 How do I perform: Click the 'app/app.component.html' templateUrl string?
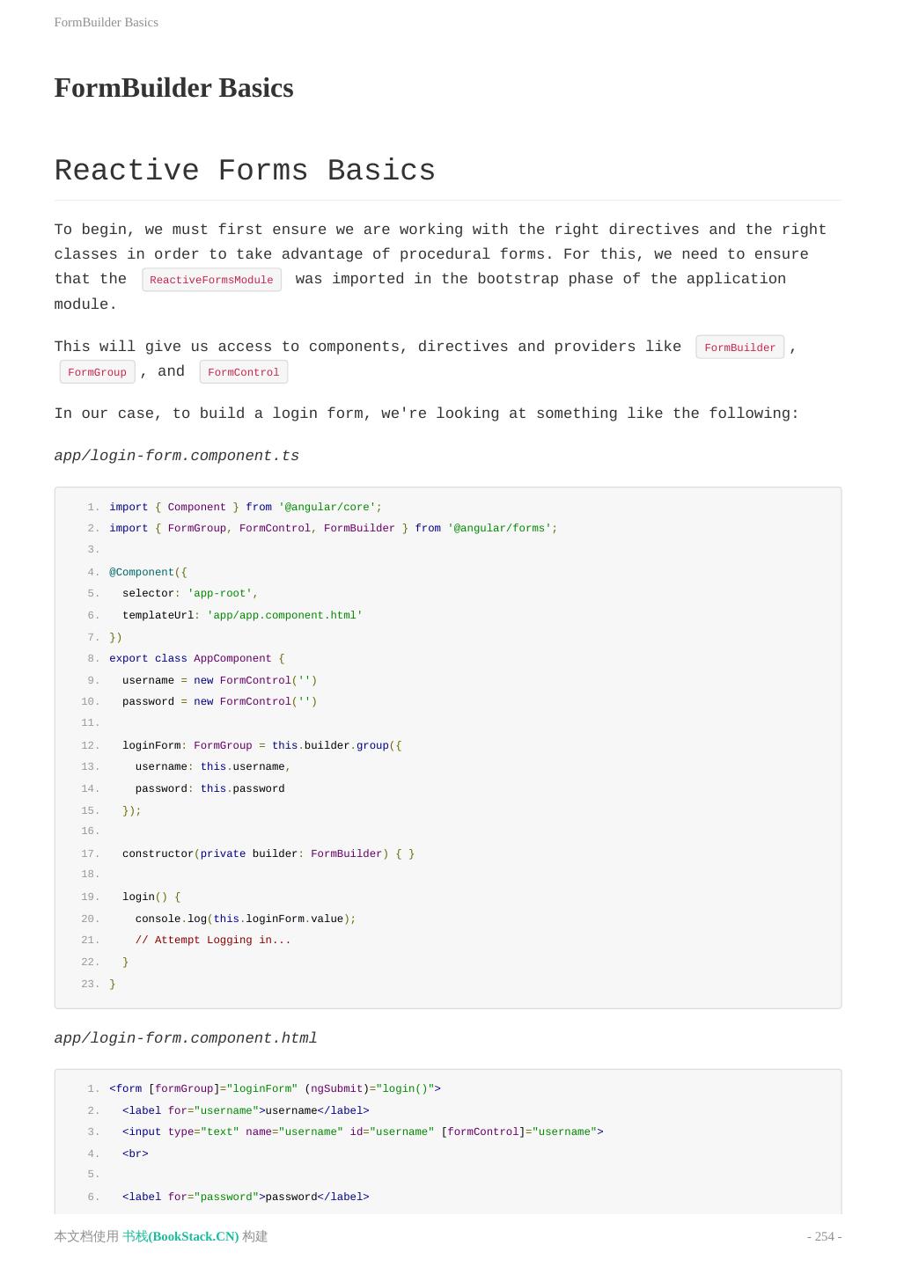284,615
